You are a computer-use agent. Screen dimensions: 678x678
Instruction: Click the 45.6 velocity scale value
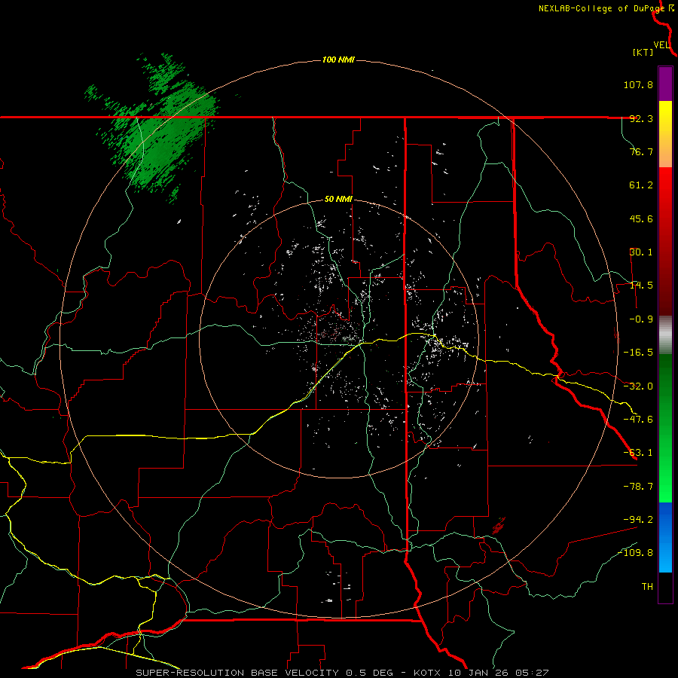coord(641,218)
